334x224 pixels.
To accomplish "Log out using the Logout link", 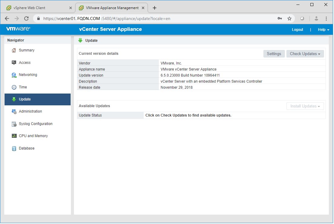I will 298,30.
